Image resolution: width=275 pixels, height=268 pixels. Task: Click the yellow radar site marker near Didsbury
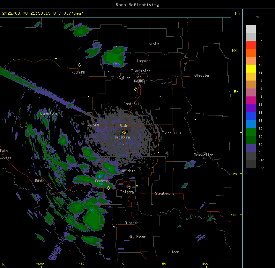click(124, 133)
